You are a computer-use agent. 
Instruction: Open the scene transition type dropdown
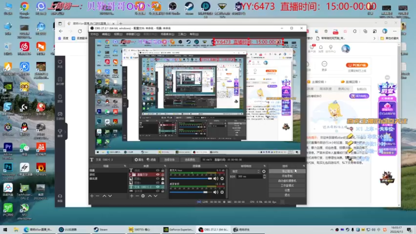click(x=245, y=172)
